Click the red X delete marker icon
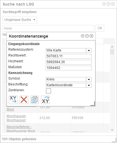 pos(24,100)
